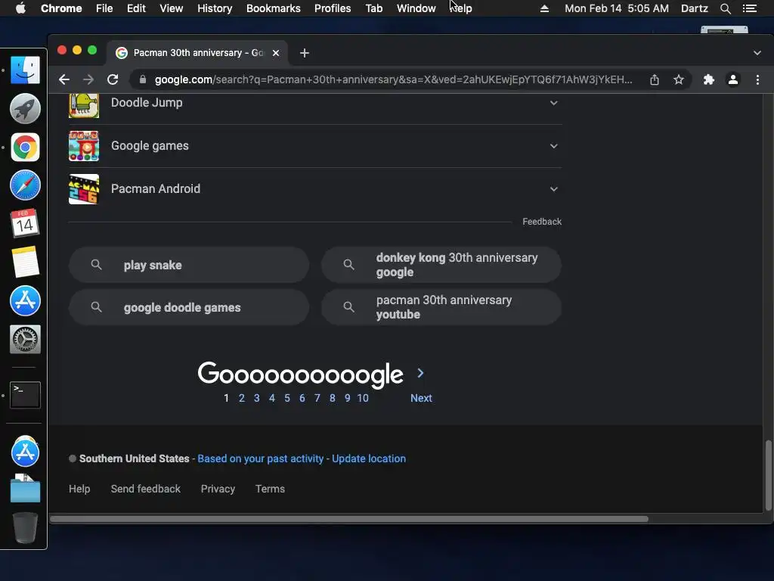This screenshot has height=581, width=774.
Task: Click the Pacman Android thumbnail
Action: click(84, 188)
